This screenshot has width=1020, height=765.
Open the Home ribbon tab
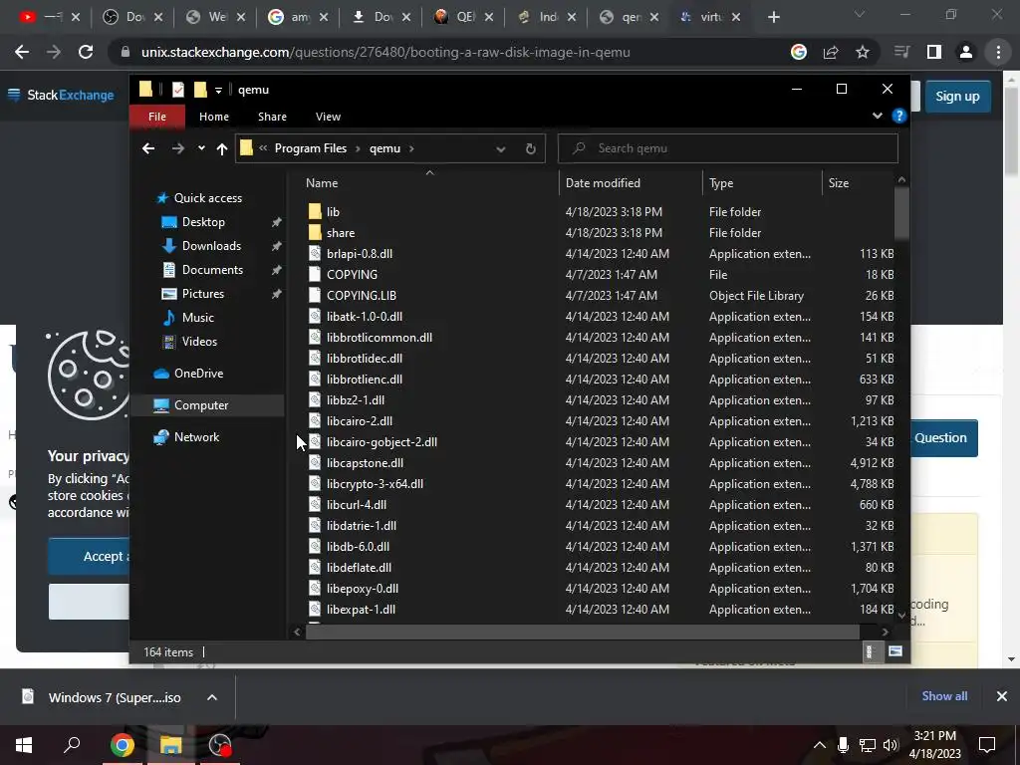[x=214, y=117]
